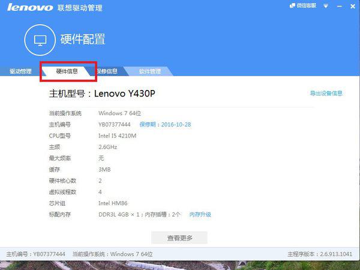The height and width of the screenshot is (270, 360).
Task: Click the 查看更多 button
Action: coord(179,238)
